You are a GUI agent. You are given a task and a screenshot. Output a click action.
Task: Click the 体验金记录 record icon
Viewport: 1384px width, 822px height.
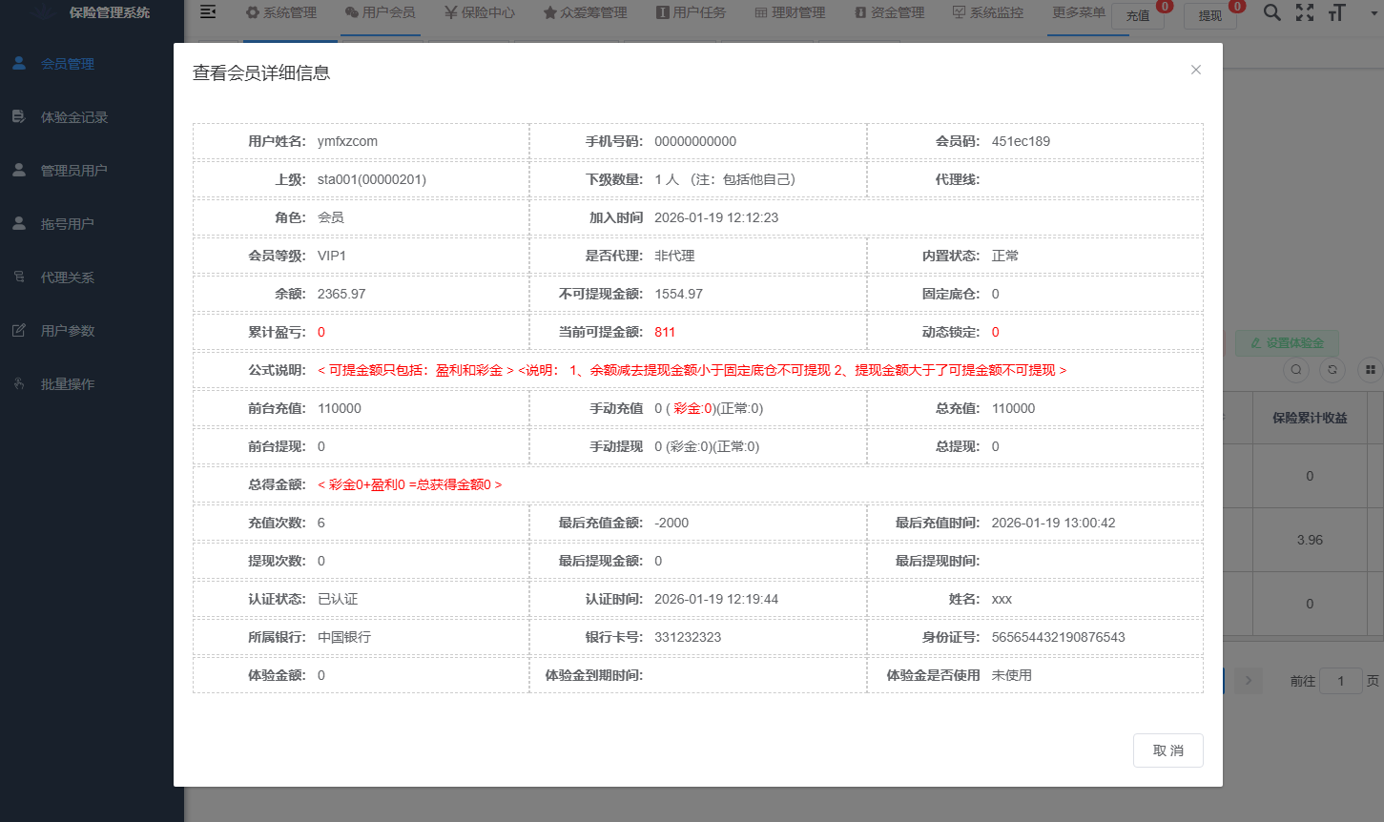pos(19,116)
